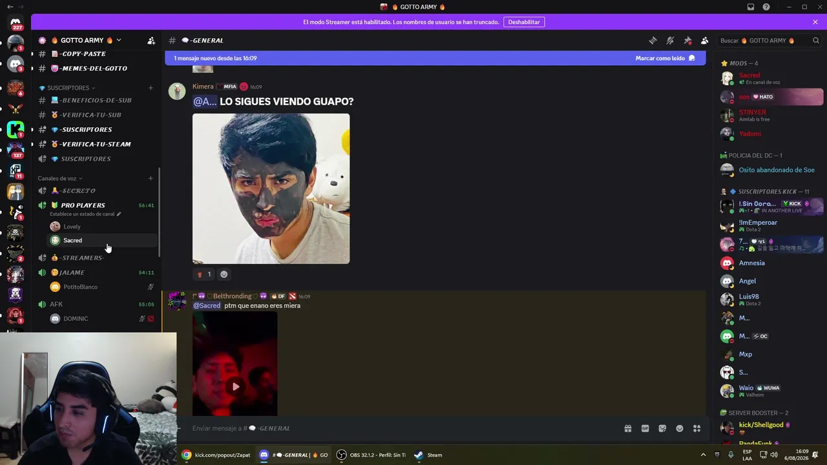This screenshot has width=827, height=465.
Task: Open the taskbar notification bell
Action: pos(815,455)
